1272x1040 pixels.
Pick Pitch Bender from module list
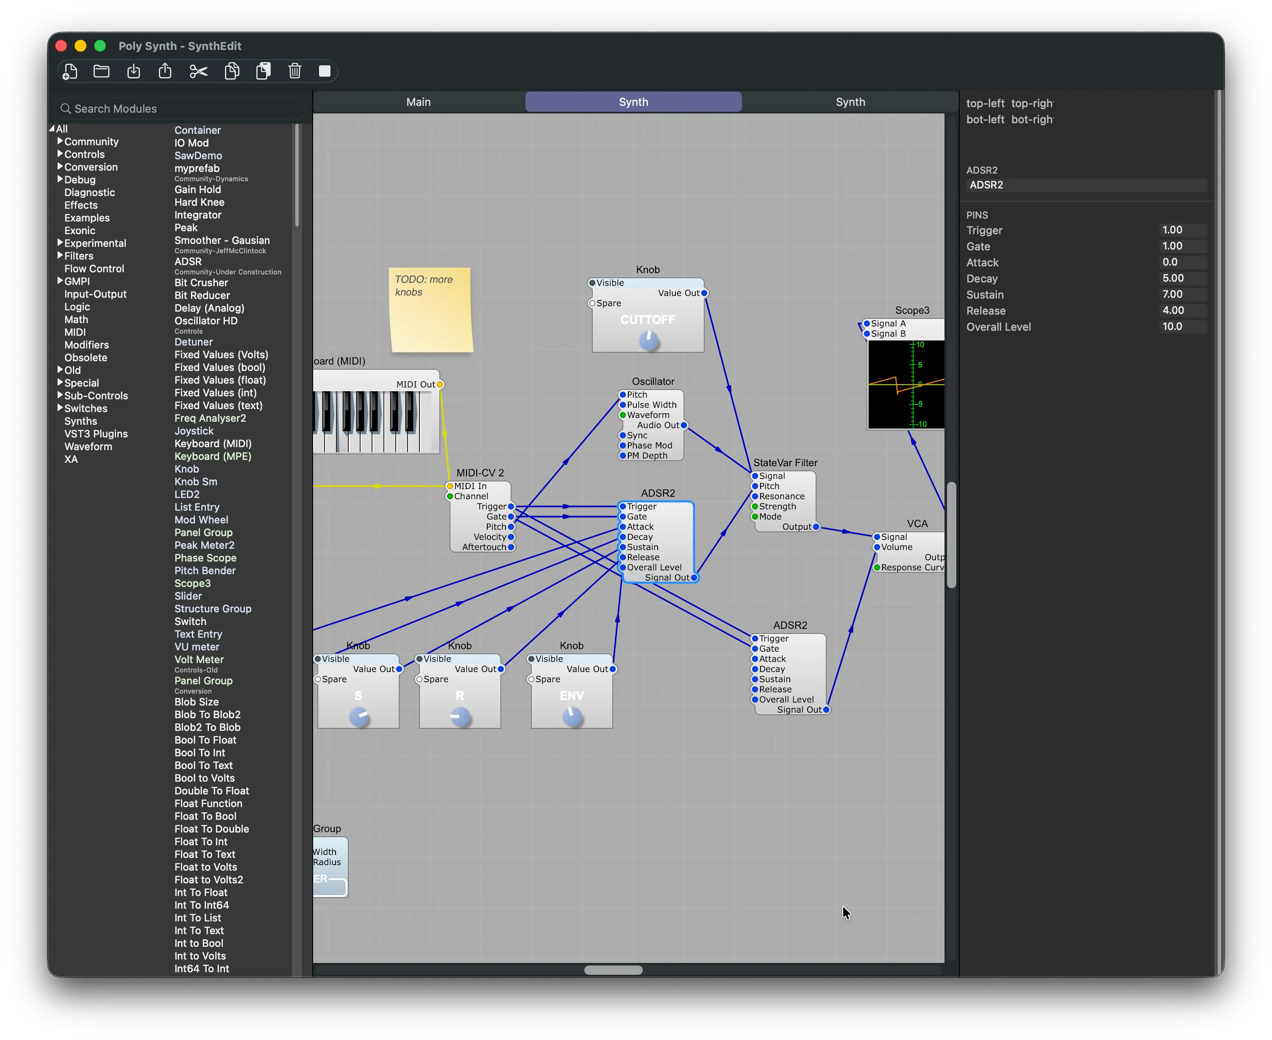pyautogui.click(x=205, y=570)
